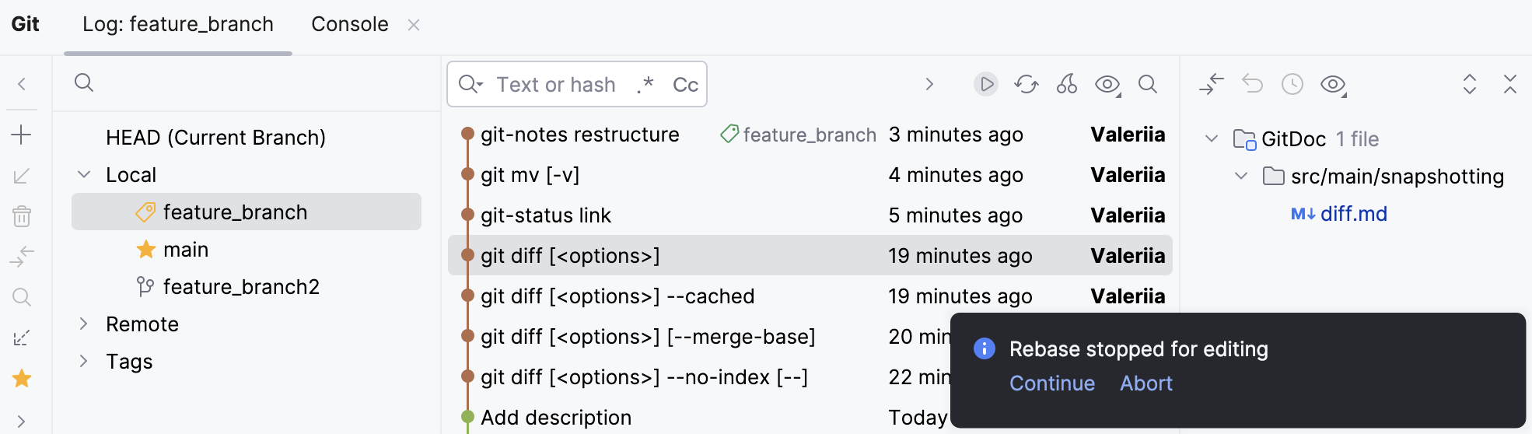Click the resume rebase play icon
1532x434 pixels.
click(986, 84)
